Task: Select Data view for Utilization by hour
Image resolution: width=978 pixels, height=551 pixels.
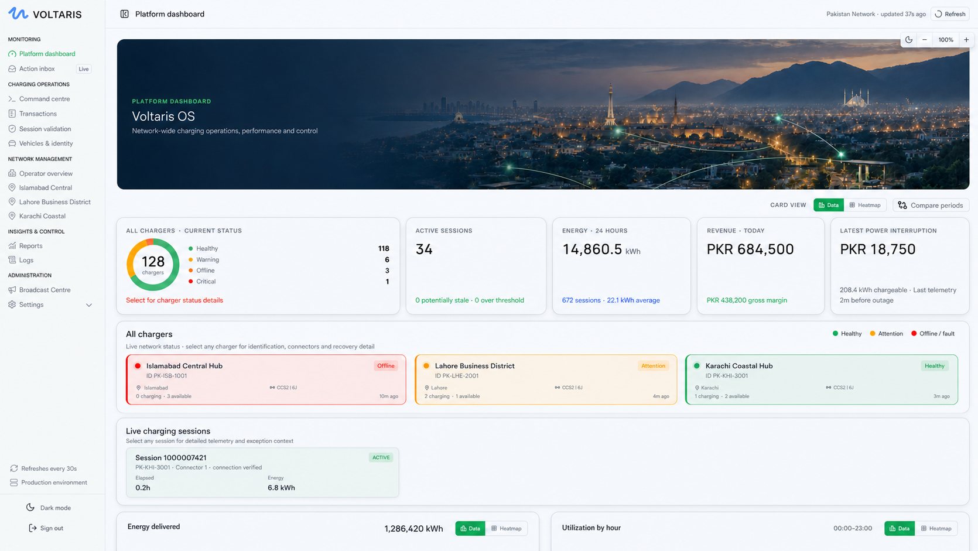Action: 900,528
